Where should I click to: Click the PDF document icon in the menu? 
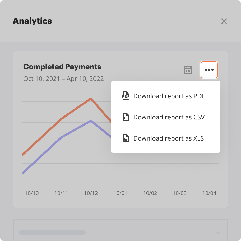tap(126, 96)
